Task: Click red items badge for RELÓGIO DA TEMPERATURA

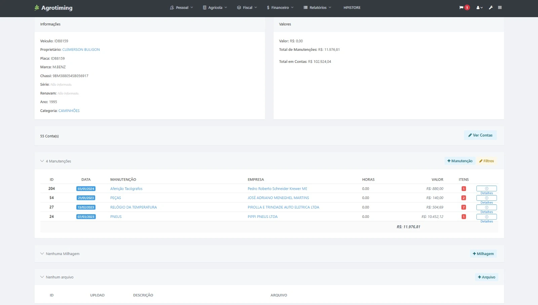Action: (464, 207)
